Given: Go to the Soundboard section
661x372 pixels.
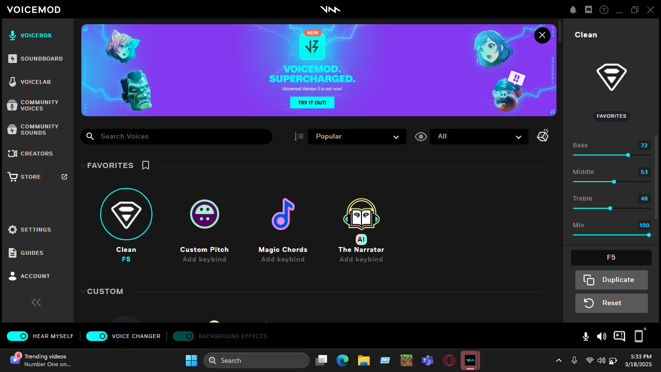Looking at the screenshot, I should (x=36, y=59).
